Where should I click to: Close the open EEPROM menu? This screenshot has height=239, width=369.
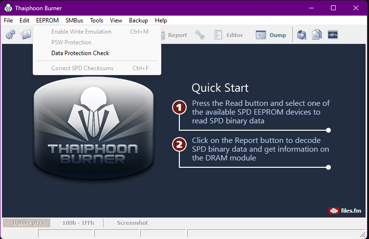(47, 20)
